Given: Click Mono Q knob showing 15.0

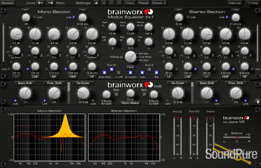Looking at the screenshot, I should click(54, 51).
